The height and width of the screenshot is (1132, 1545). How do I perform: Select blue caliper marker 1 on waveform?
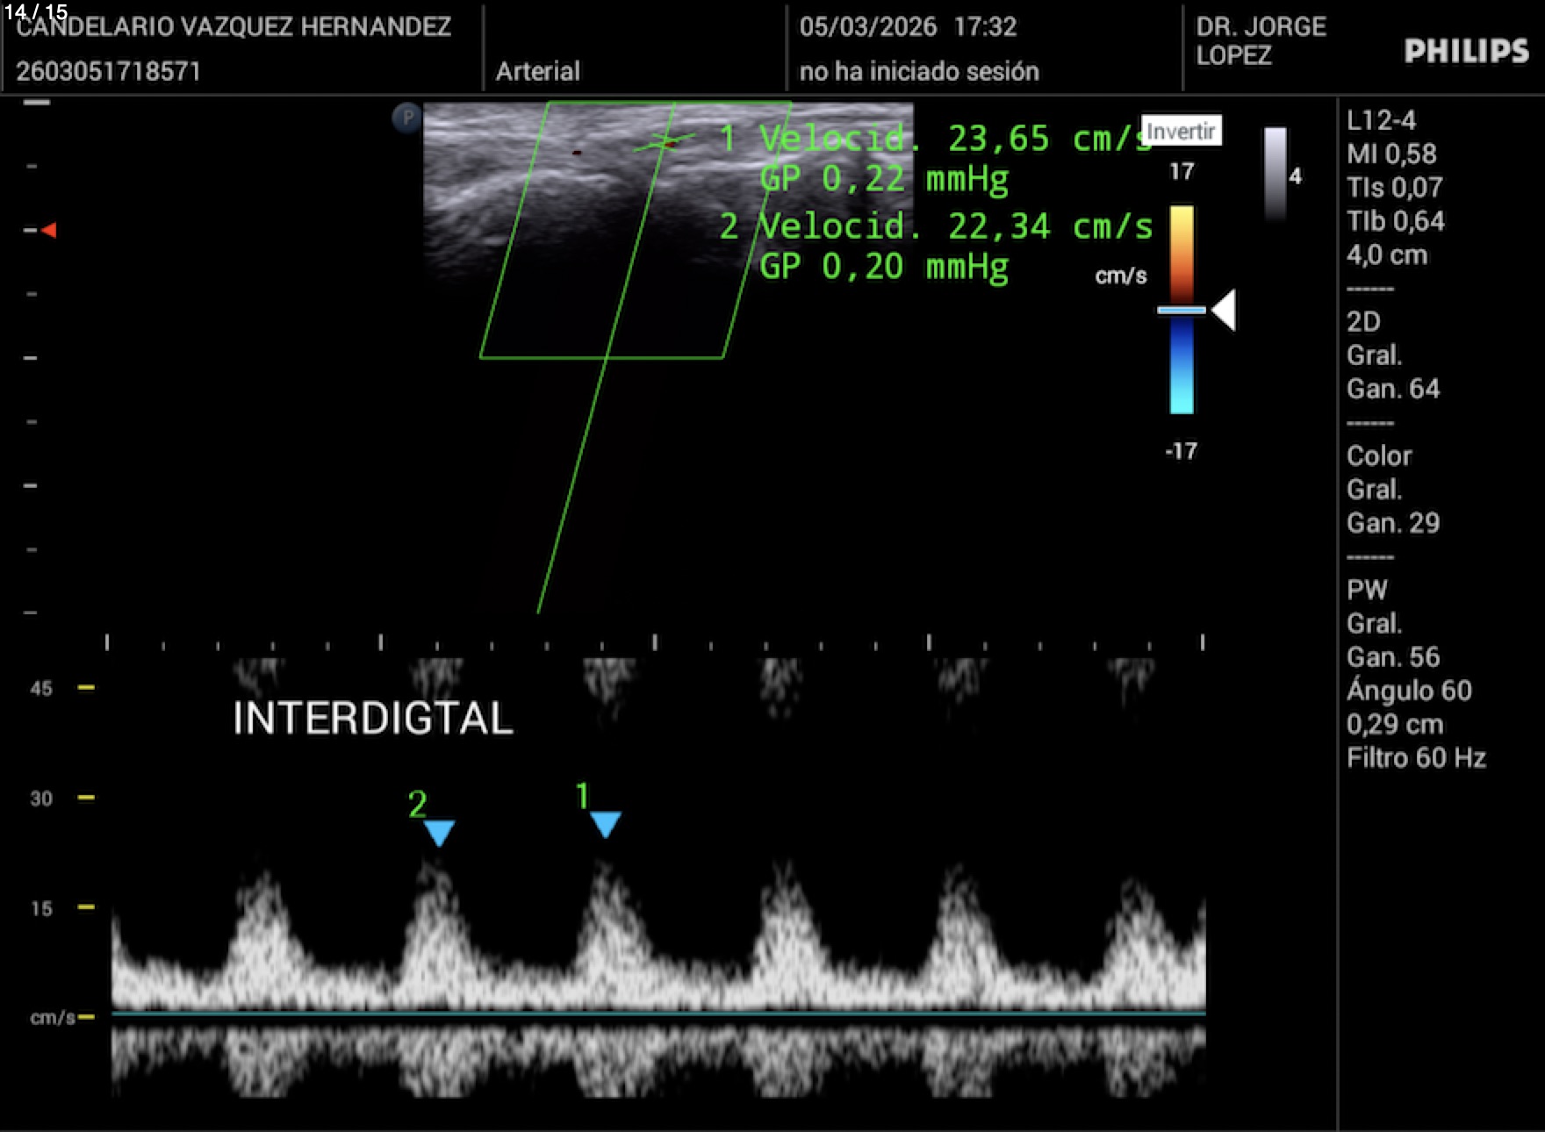click(x=605, y=824)
